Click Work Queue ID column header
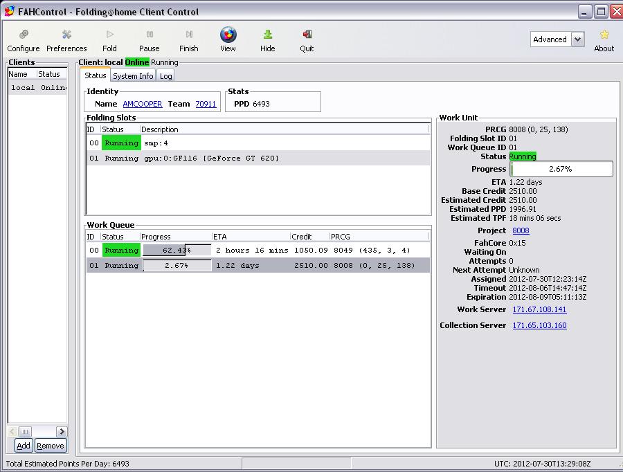Image resolution: width=623 pixels, height=472 pixels. 93,237
